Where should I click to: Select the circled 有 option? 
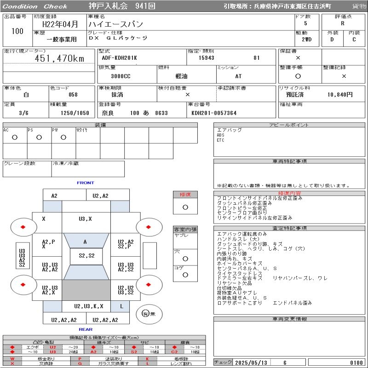pyautogui.click(x=145, y=314)
